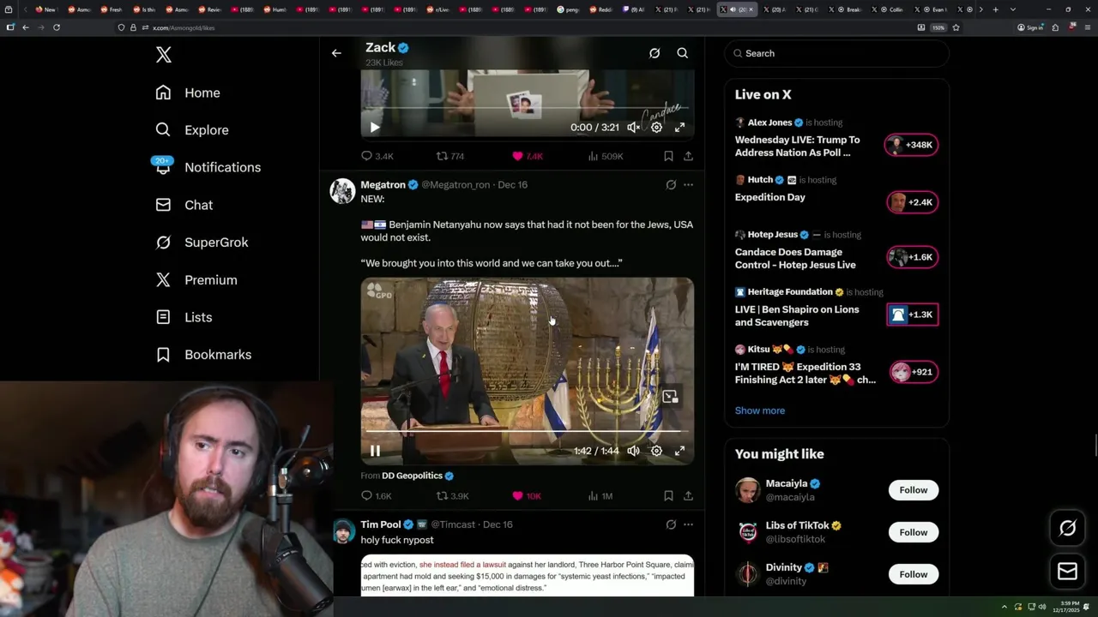The width and height of the screenshot is (1098, 617).
Task: Click the browser address bar URL
Action: tap(184, 27)
